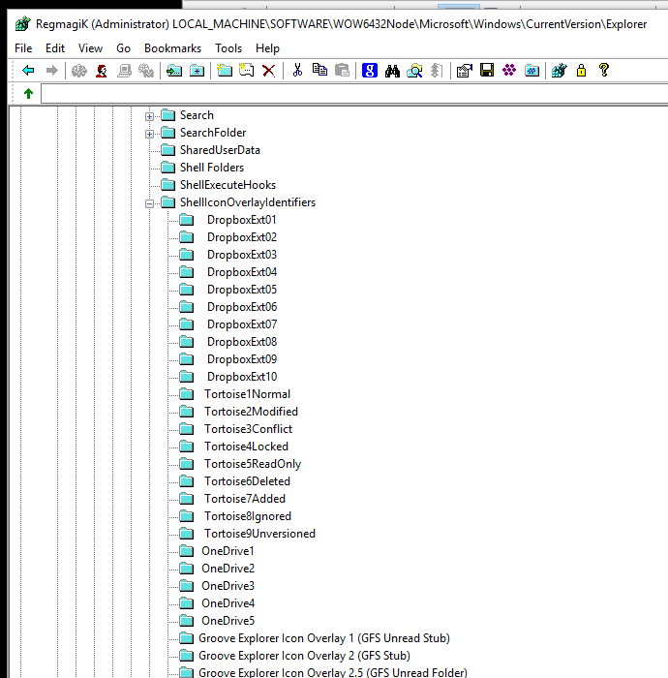Open the Tools menu

click(x=228, y=48)
